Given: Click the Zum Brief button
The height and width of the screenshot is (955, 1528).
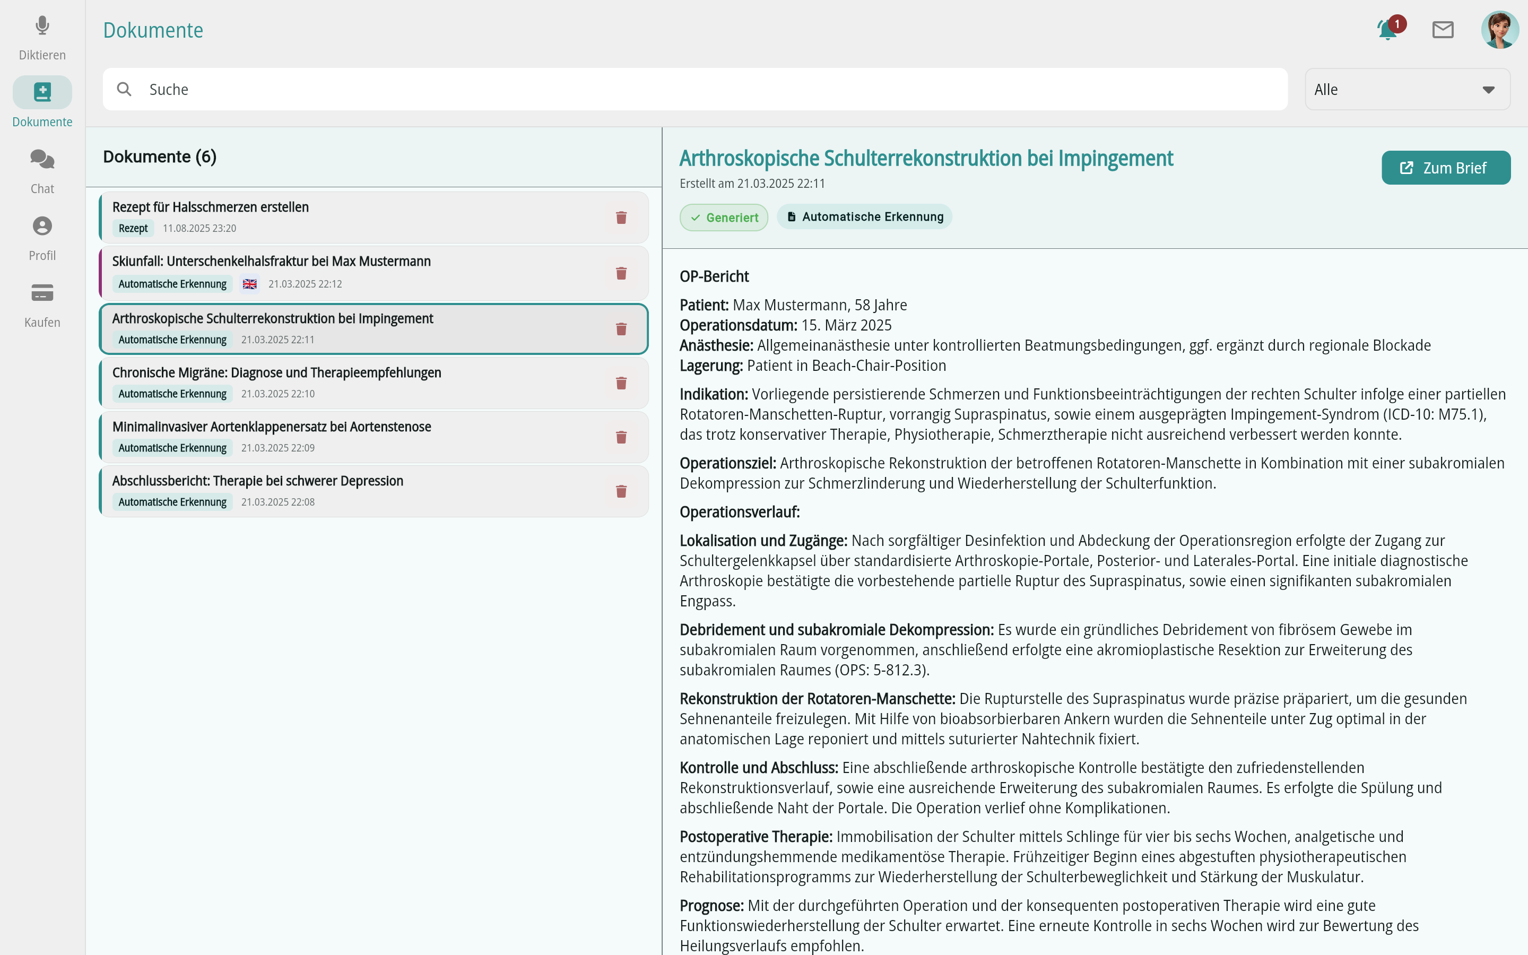Looking at the screenshot, I should coord(1446,168).
